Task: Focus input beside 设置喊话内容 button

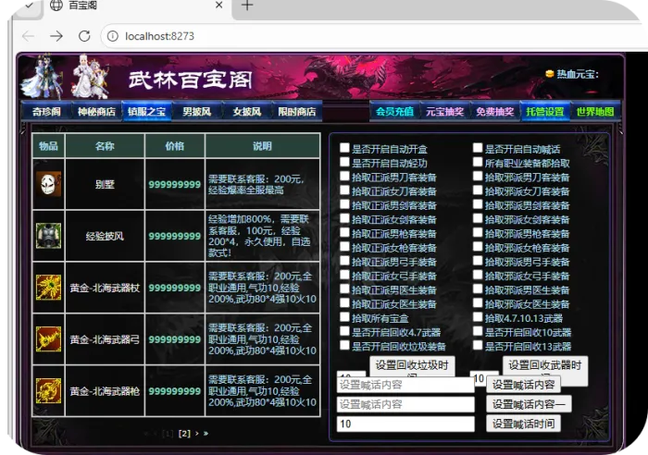Action: point(405,385)
